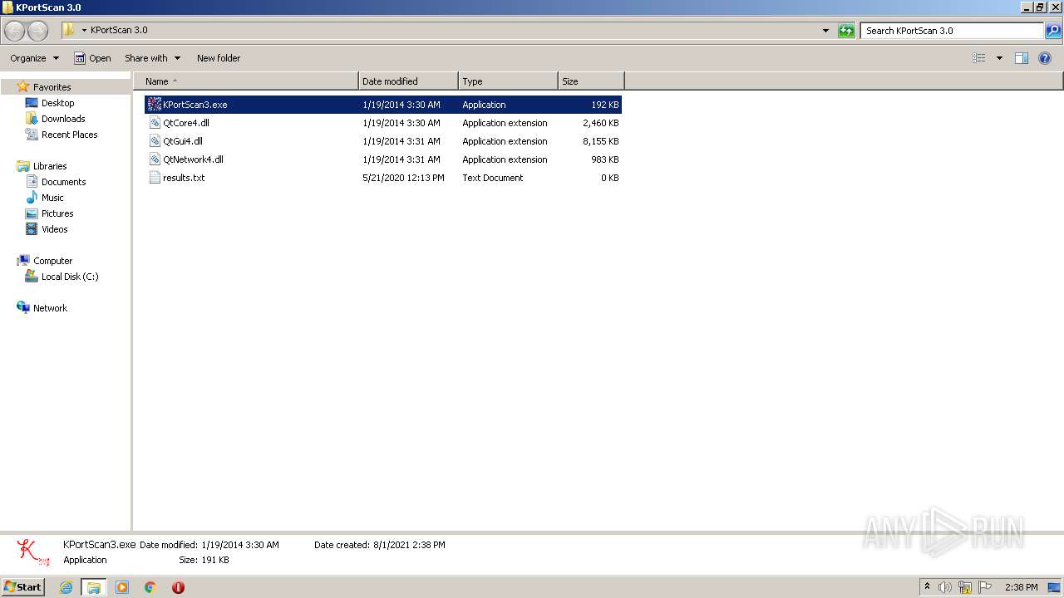Expand more view options arrow
1064x598 pixels.
pyautogui.click(x=999, y=58)
